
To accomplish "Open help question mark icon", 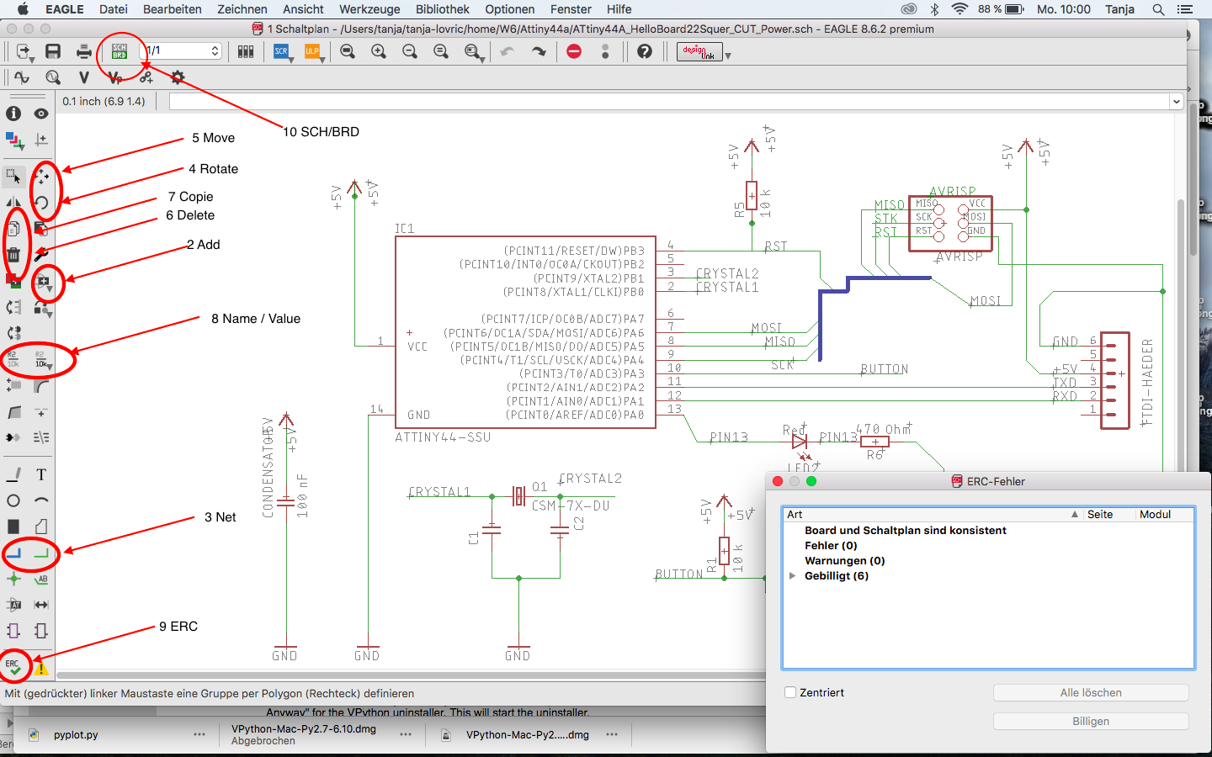I will (645, 51).
